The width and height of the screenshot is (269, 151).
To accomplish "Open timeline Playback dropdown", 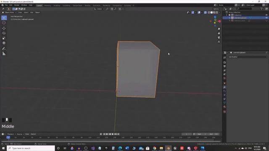I will (11, 134).
